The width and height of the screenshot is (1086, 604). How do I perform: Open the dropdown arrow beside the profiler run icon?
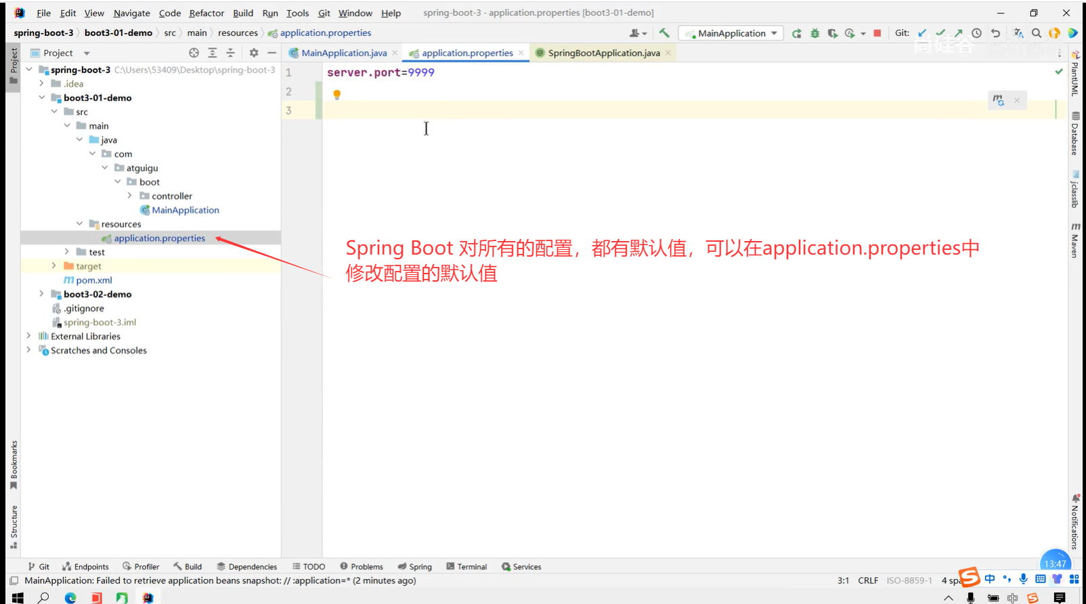863,33
